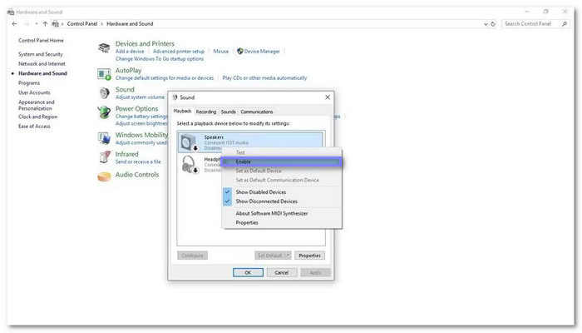Image resolution: width=582 pixels, height=333 pixels.
Task: Open the AutoPlay heading link
Action: 128,70
